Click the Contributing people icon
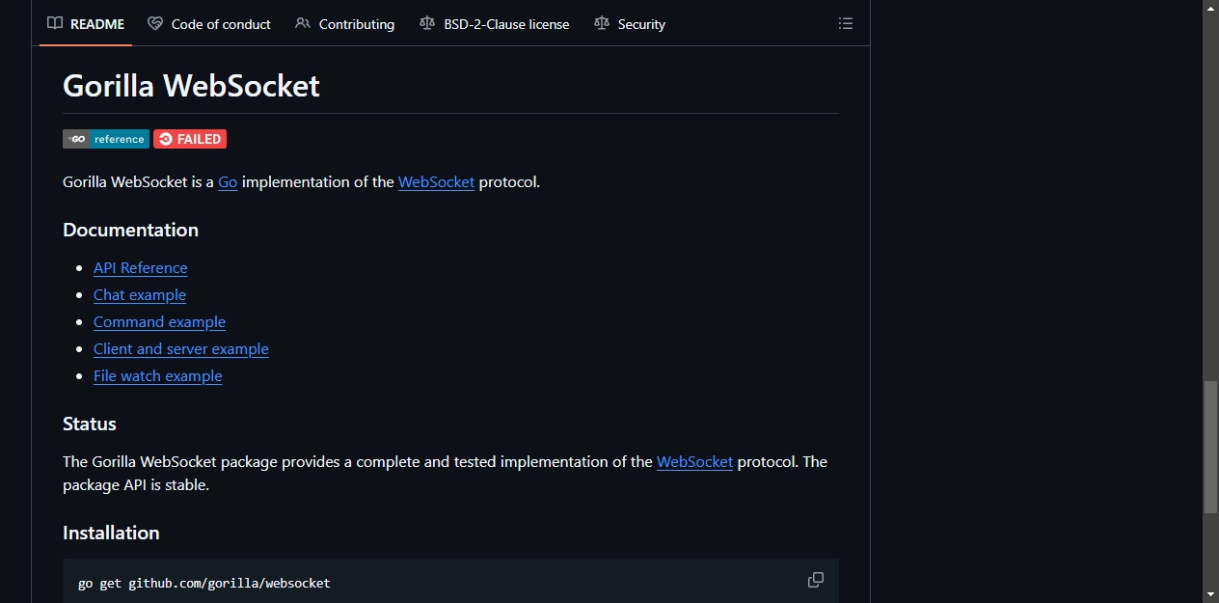 tap(303, 24)
